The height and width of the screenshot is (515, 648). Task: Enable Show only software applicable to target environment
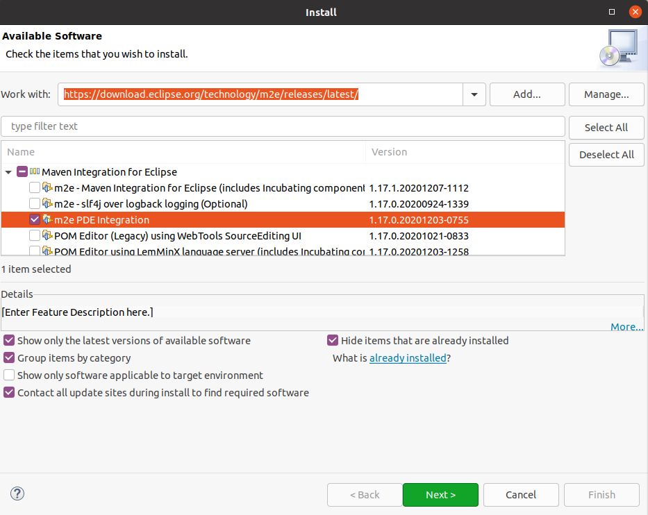click(9, 375)
